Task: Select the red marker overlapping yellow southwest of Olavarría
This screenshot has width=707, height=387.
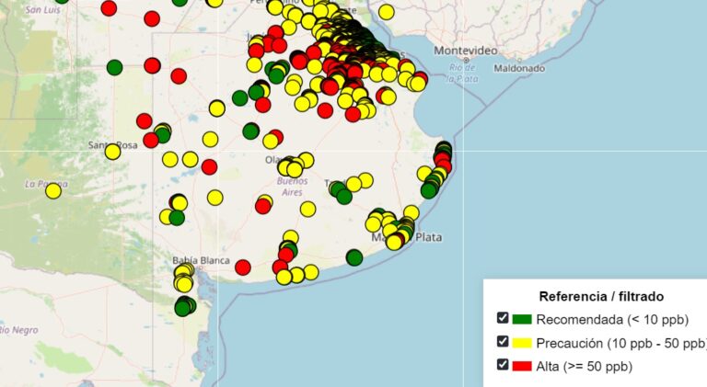Action: (x=263, y=206)
